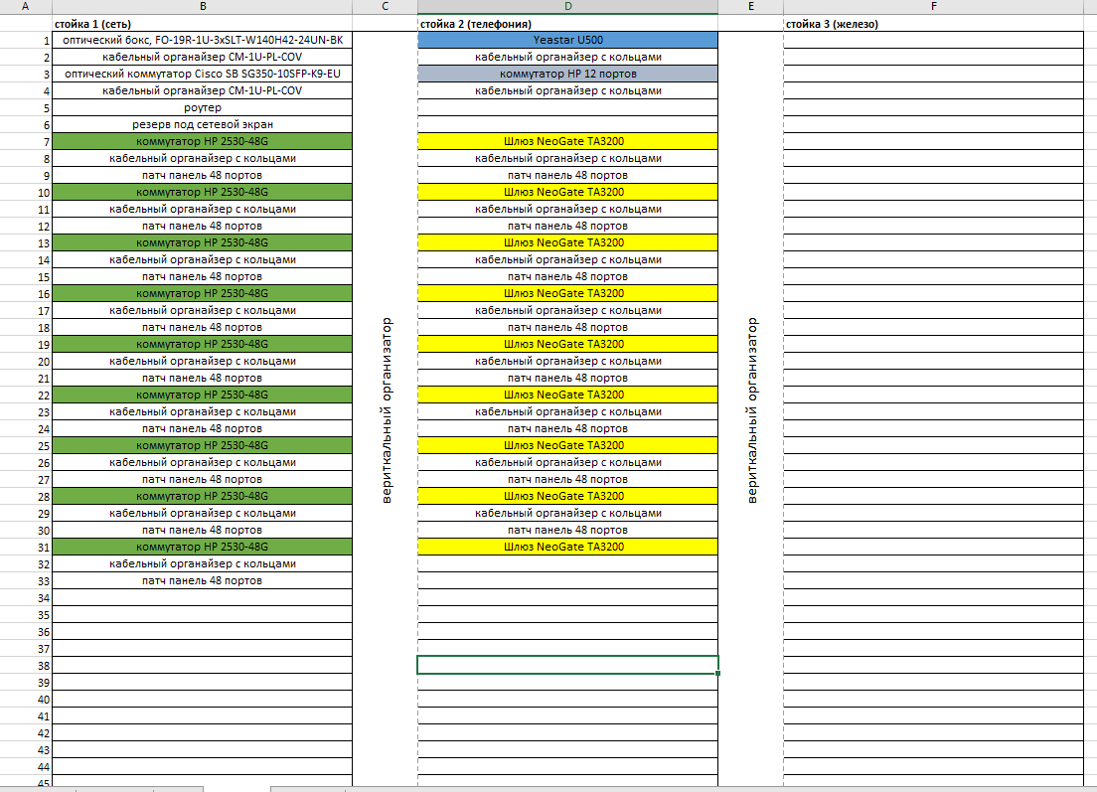This screenshot has width=1097, height=792.
Task: Select 'вериткальный организатор' text in column E
Action: click(x=752, y=410)
